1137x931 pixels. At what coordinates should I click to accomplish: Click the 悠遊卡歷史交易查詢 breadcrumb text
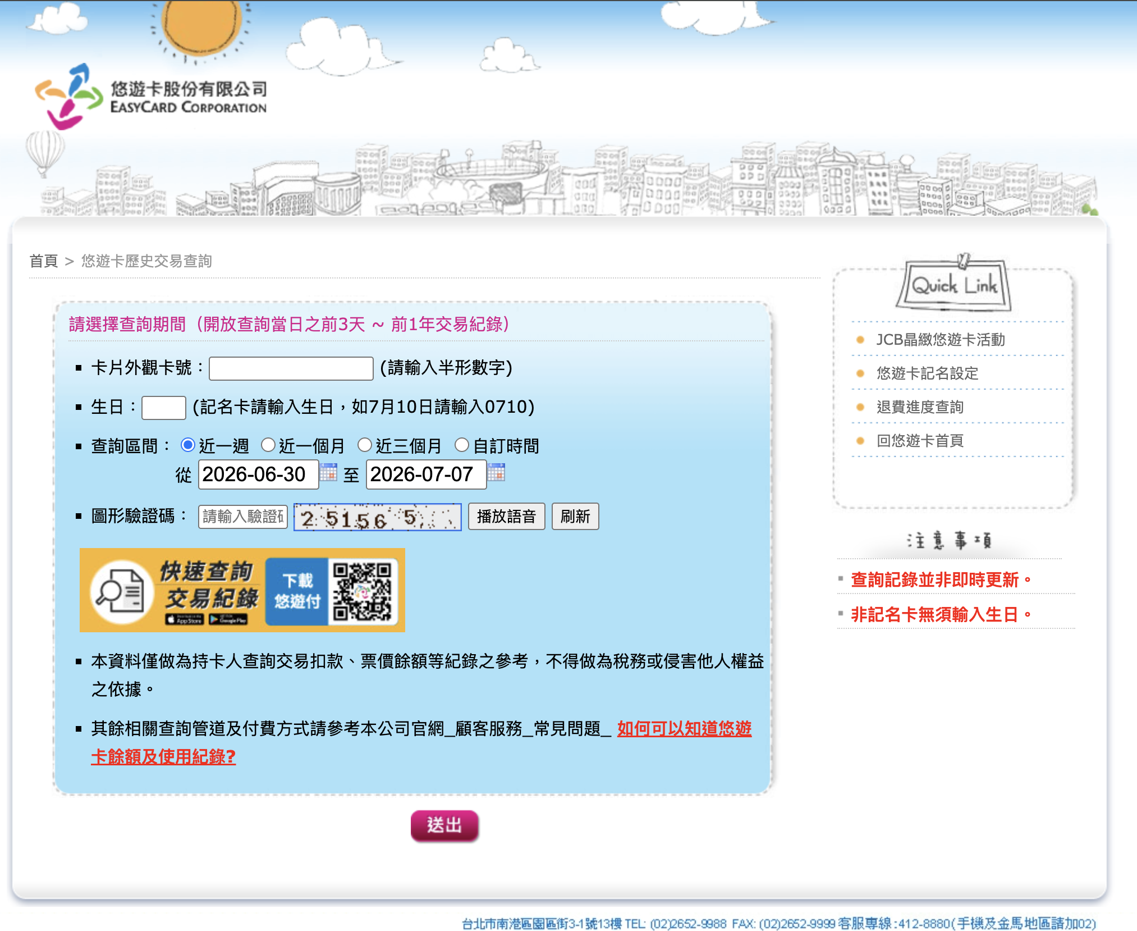coord(146,261)
